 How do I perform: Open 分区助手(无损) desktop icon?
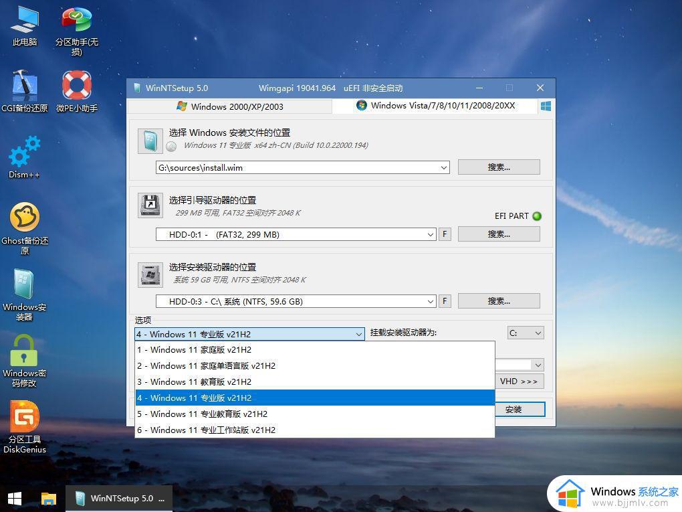coord(76,31)
